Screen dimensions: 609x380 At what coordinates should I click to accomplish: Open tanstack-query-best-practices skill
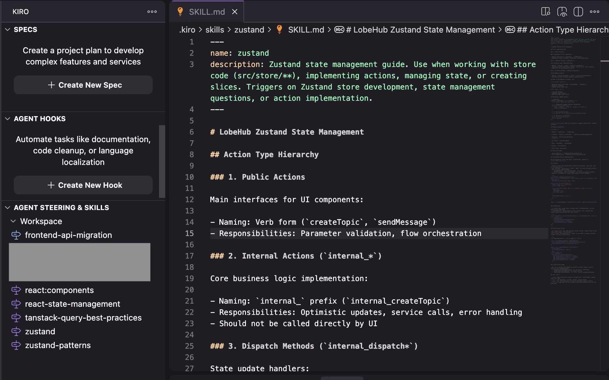point(83,318)
